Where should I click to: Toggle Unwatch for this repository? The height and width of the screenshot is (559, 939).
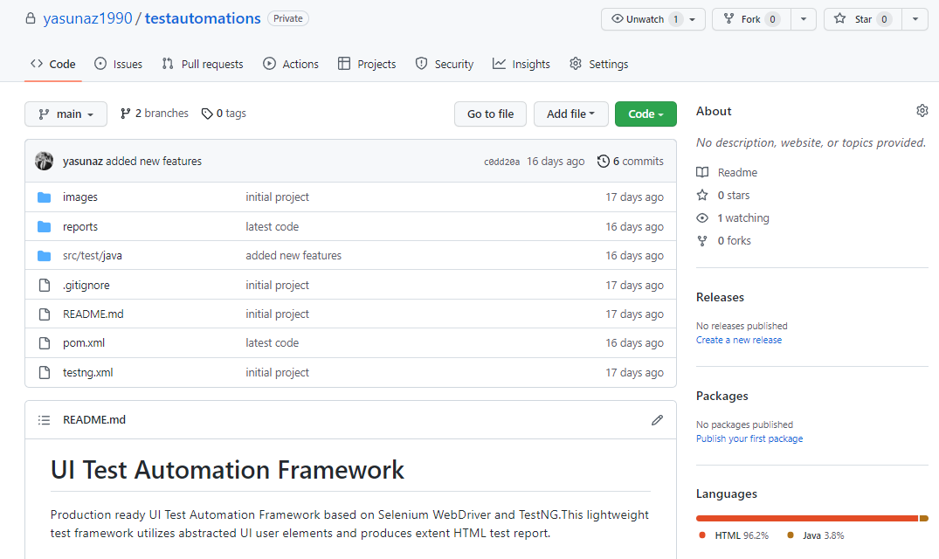tap(646, 19)
